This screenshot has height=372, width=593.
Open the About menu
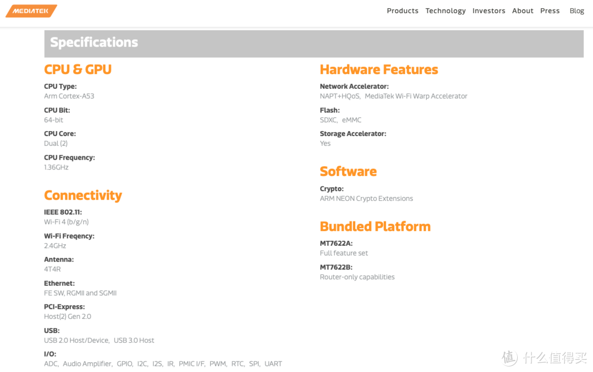coord(523,11)
